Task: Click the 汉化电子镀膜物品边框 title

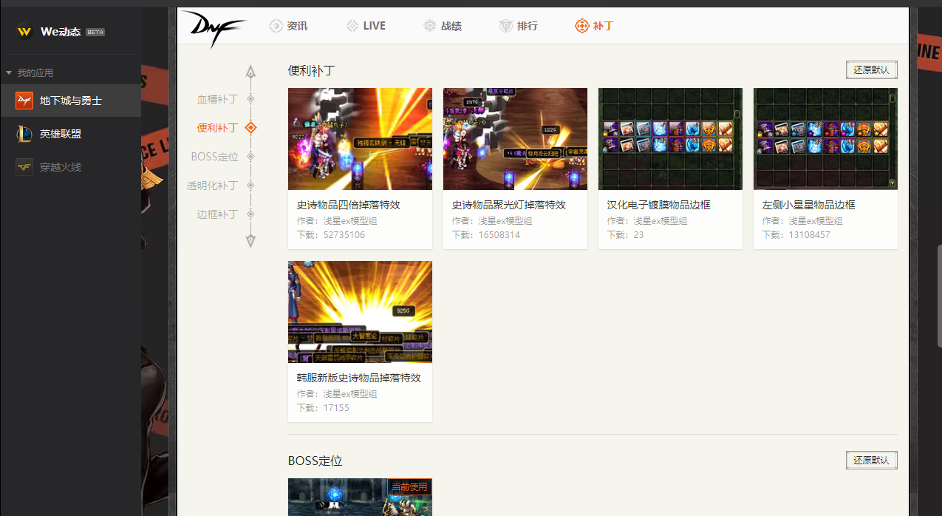Action: 659,205
